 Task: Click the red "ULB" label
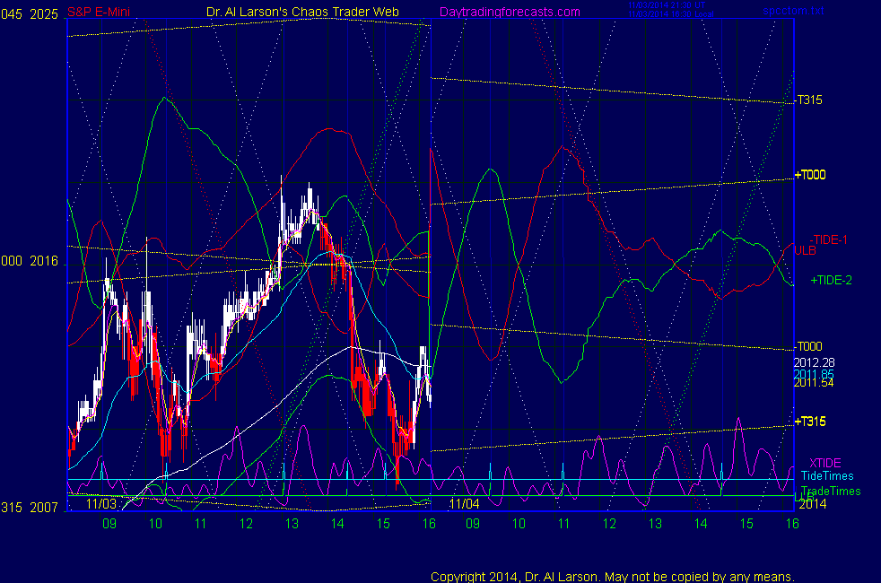point(805,250)
